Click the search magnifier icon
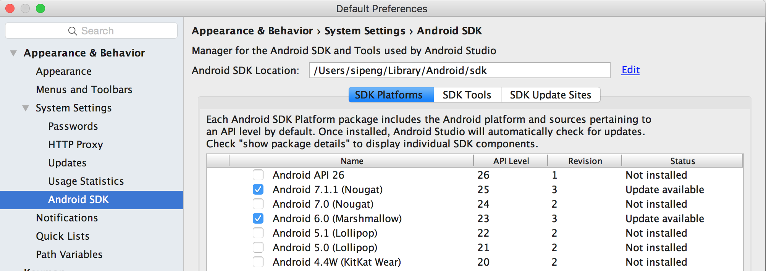 pos(73,31)
